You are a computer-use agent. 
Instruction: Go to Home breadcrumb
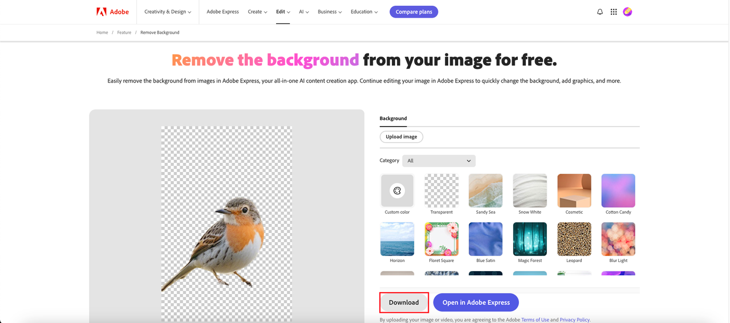[102, 32]
